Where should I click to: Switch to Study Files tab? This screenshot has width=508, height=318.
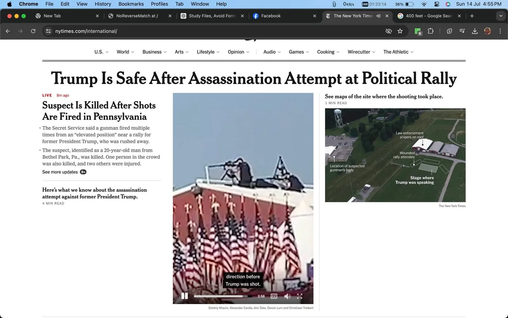212,16
